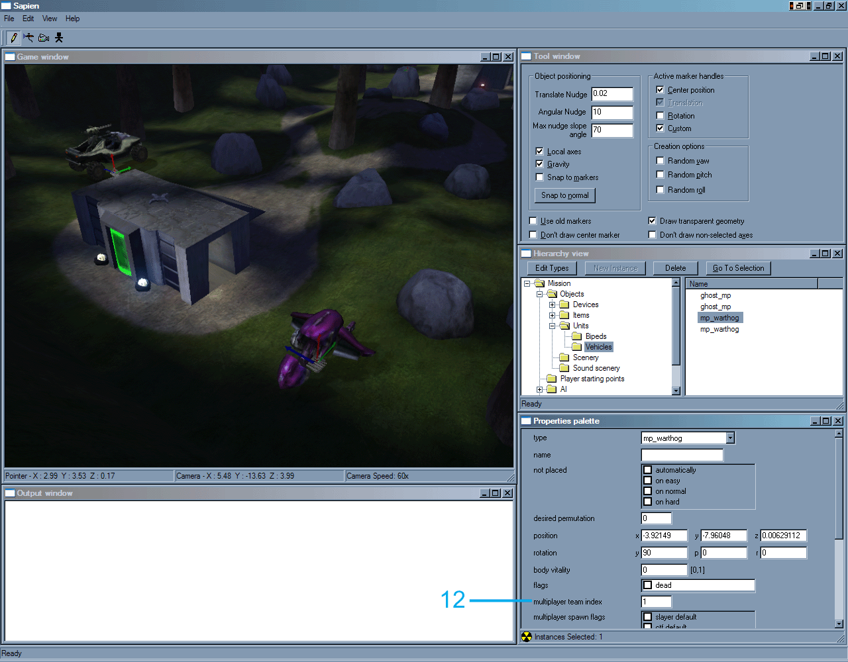The height and width of the screenshot is (662, 848).
Task: Toggle Draw transparent geometry
Action: 652,220
